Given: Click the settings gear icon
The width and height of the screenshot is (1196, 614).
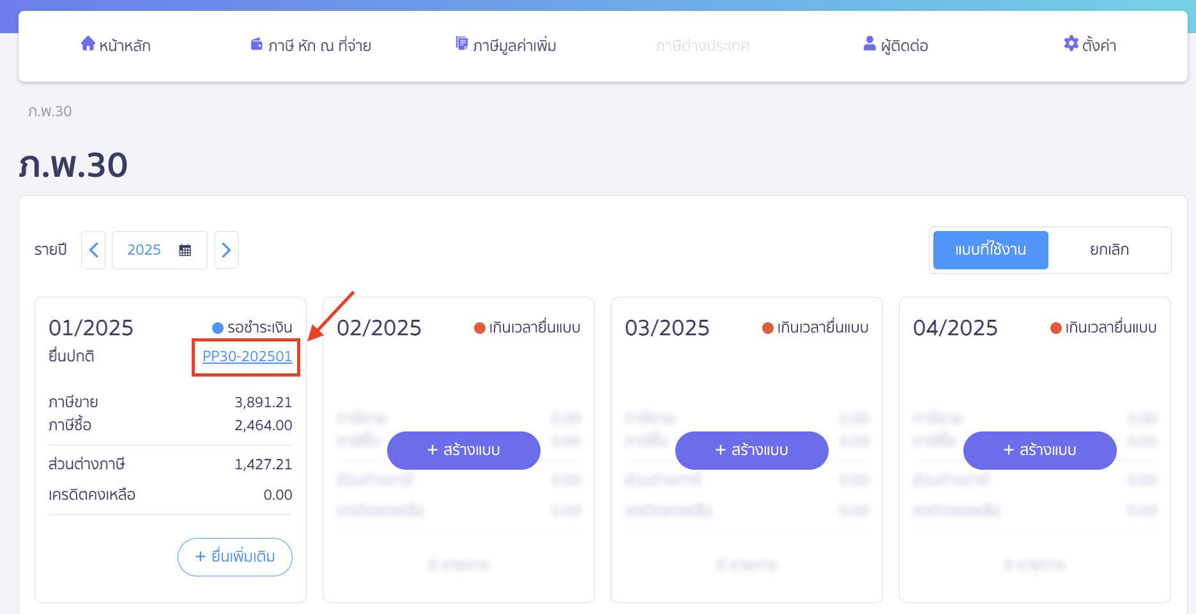Looking at the screenshot, I should tap(1071, 43).
